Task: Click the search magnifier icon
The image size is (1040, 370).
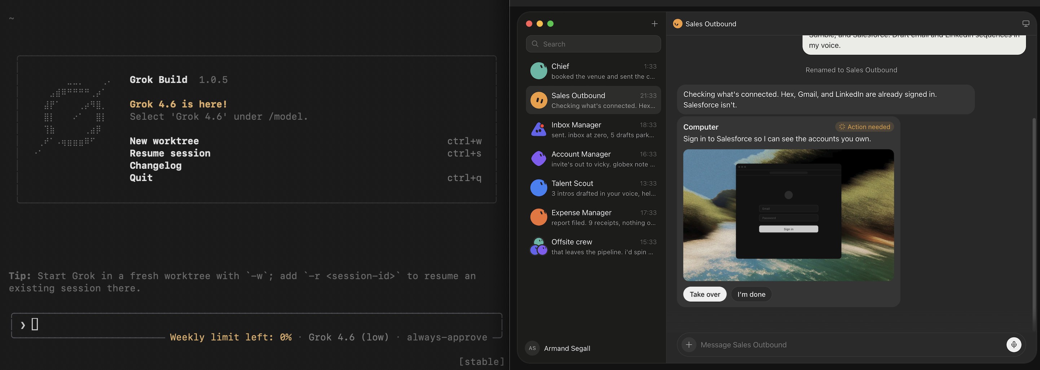Action: pyautogui.click(x=535, y=44)
